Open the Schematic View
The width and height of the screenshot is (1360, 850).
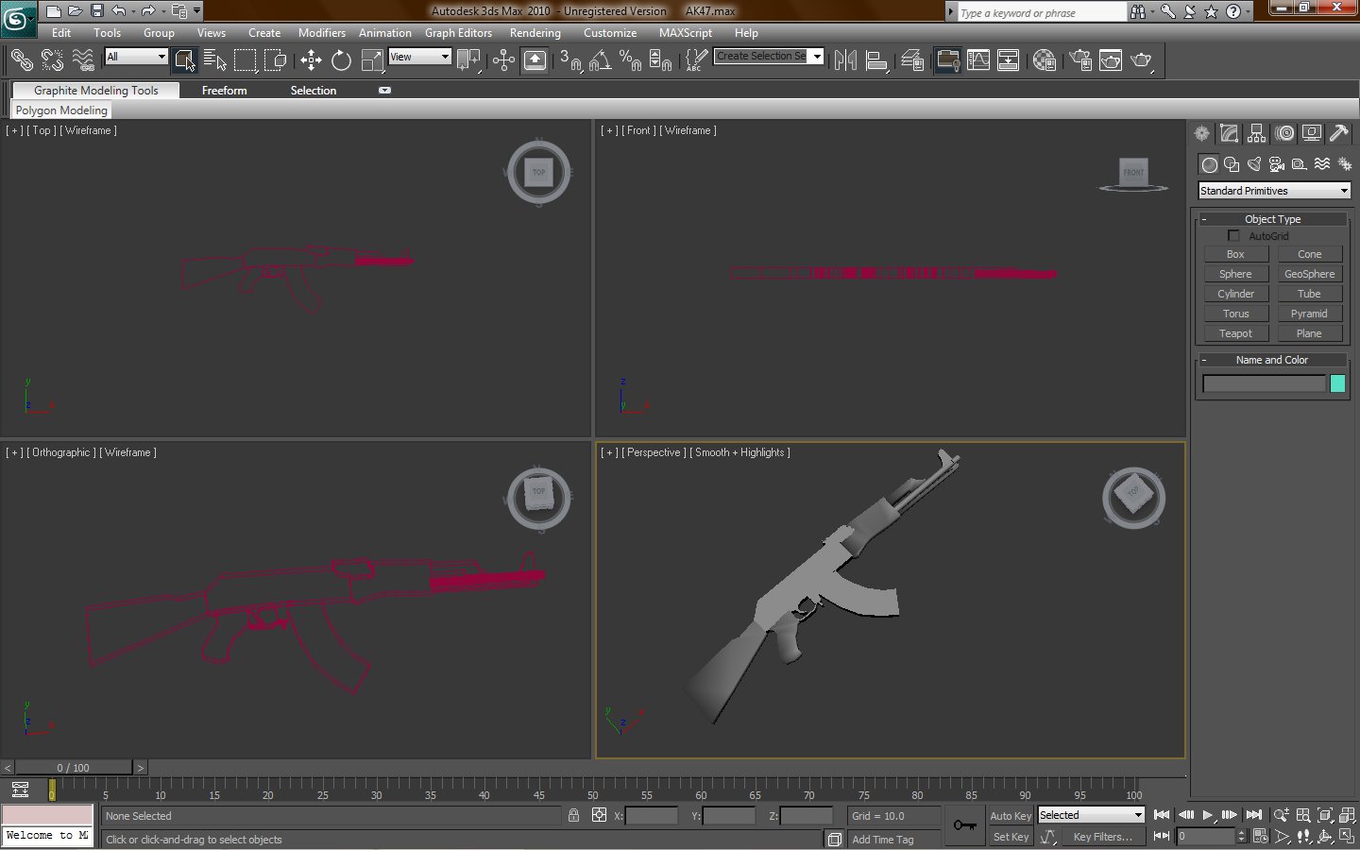tap(1009, 60)
